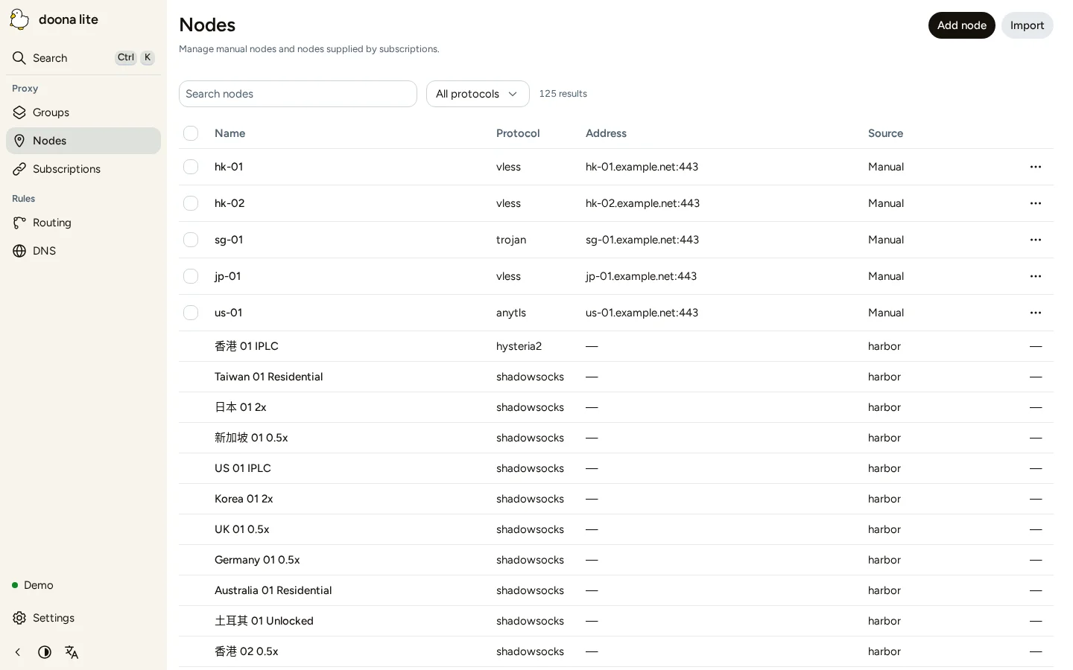This screenshot has height=670, width=1073.
Task: Toggle the light/dark theme icon
Action: (x=45, y=652)
